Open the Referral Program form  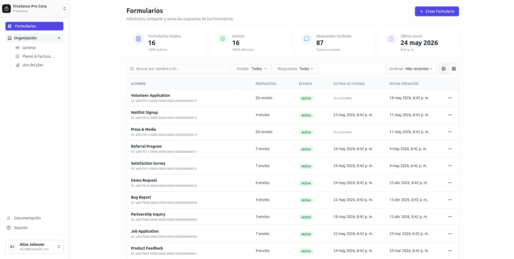[x=146, y=146]
